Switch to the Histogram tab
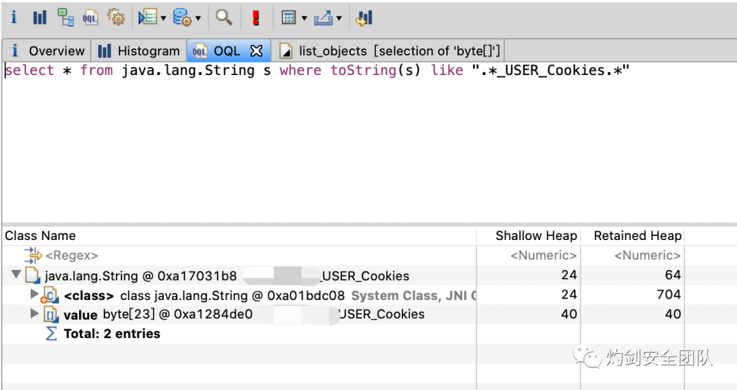 pyautogui.click(x=139, y=50)
